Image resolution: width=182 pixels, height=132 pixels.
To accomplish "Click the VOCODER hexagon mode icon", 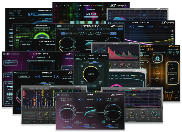I will [157, 58].
